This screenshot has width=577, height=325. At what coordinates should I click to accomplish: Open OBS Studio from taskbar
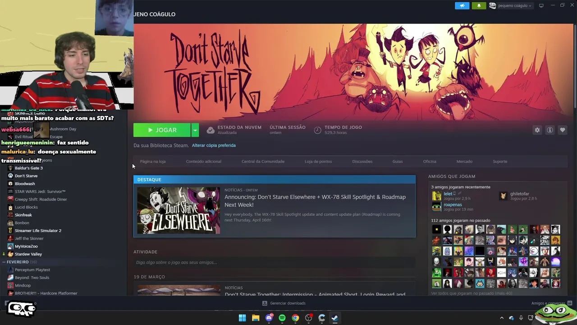point(309,318)
